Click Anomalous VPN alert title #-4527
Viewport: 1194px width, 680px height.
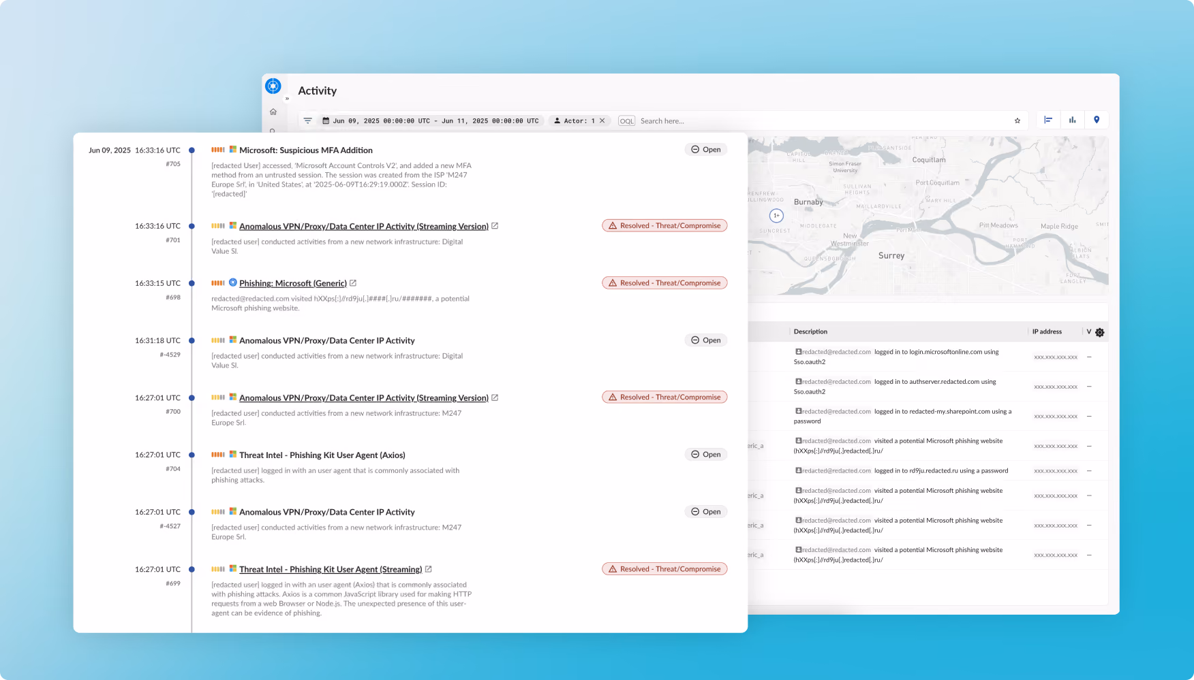(327, 513)
